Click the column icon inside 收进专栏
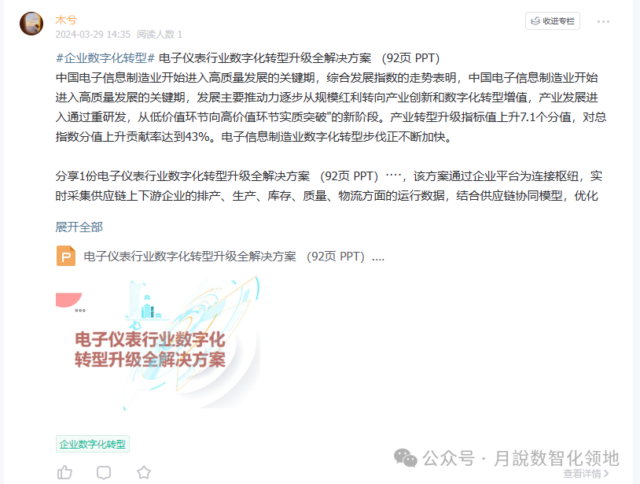This screenshot has width=640, height=484. [535, 21]
